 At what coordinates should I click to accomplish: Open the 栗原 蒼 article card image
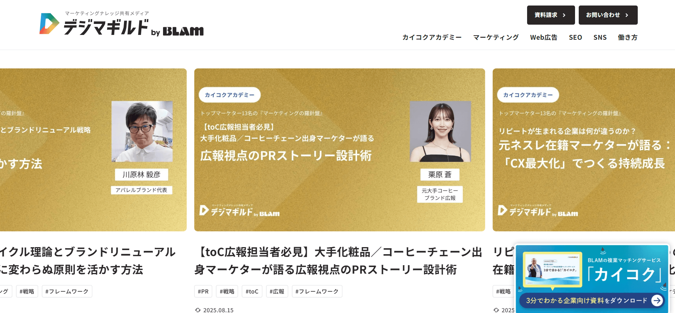[340, 150]
